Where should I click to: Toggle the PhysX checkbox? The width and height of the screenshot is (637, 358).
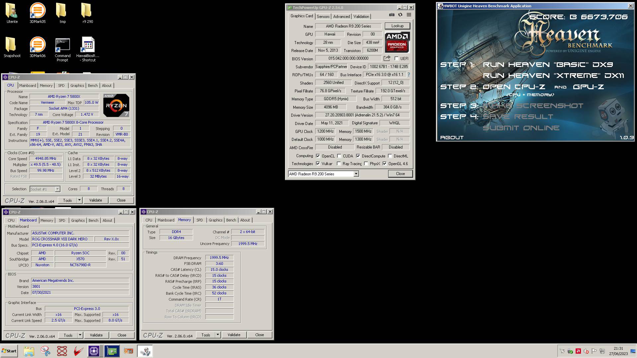point(366,164)
